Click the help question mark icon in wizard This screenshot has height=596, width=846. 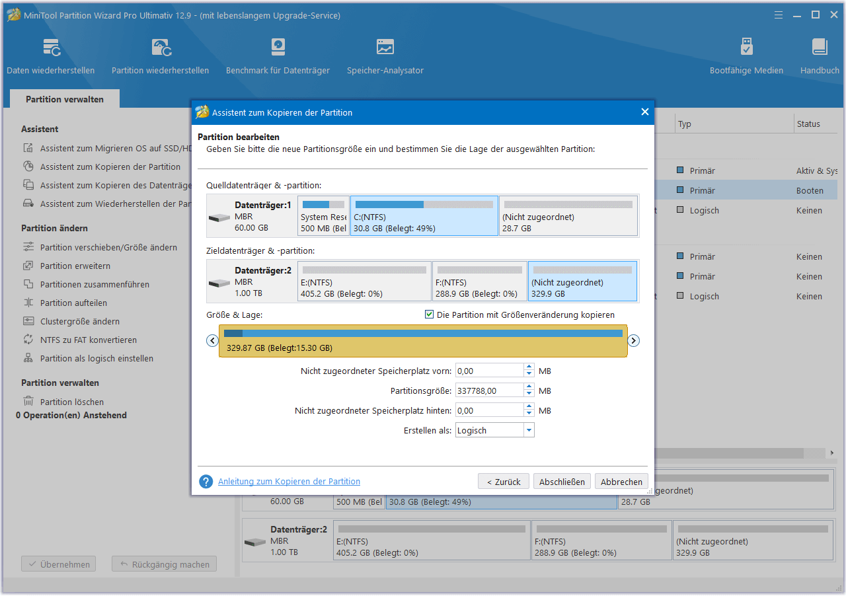point(206,482)
